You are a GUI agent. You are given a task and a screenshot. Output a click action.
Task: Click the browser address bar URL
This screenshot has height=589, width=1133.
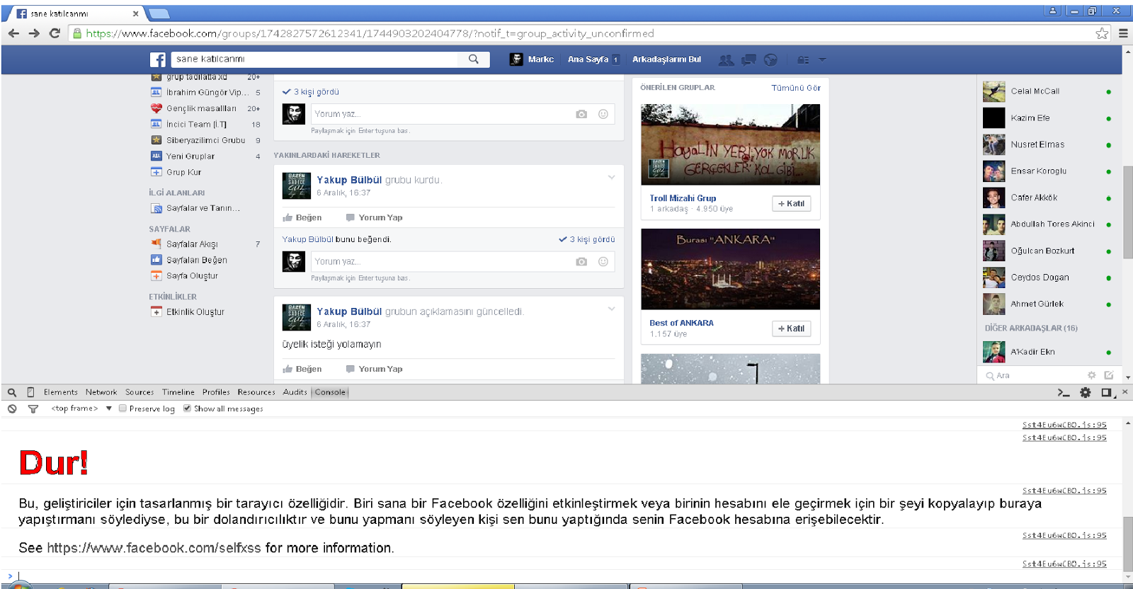(370, 33)
